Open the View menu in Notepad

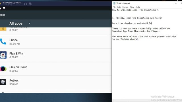132,7
